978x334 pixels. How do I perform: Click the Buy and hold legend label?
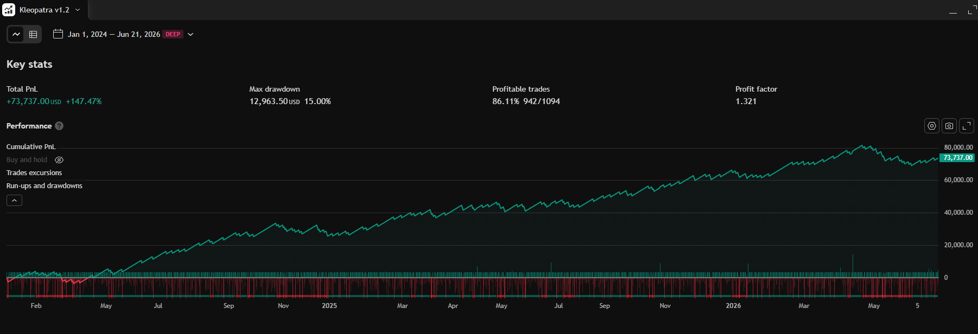pos(27,160)
